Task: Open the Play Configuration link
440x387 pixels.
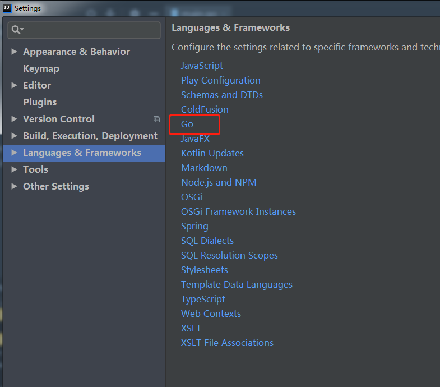Action: pyautogui.click(x=221, y=80)
